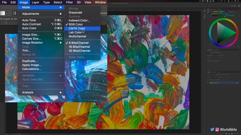Choose CMYK Color mode
The height and width of the screenshot is (135, 241).
pyautogui.click(x=82, y=28)
